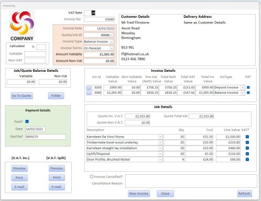Click the Calculator percent field
This screenshot has height=201, width=261.
coord(41,47)
